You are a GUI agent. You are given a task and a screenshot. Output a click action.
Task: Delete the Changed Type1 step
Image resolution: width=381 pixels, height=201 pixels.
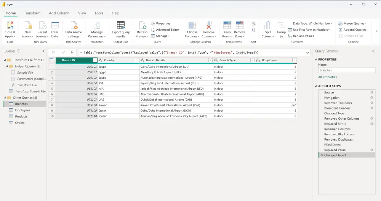tap(322, 155)
